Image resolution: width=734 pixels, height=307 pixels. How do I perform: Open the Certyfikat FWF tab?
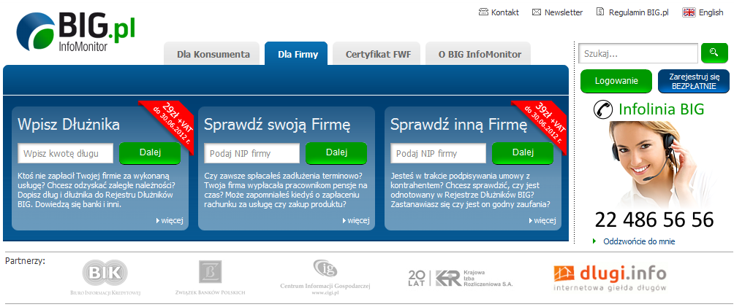click(378, 54)
